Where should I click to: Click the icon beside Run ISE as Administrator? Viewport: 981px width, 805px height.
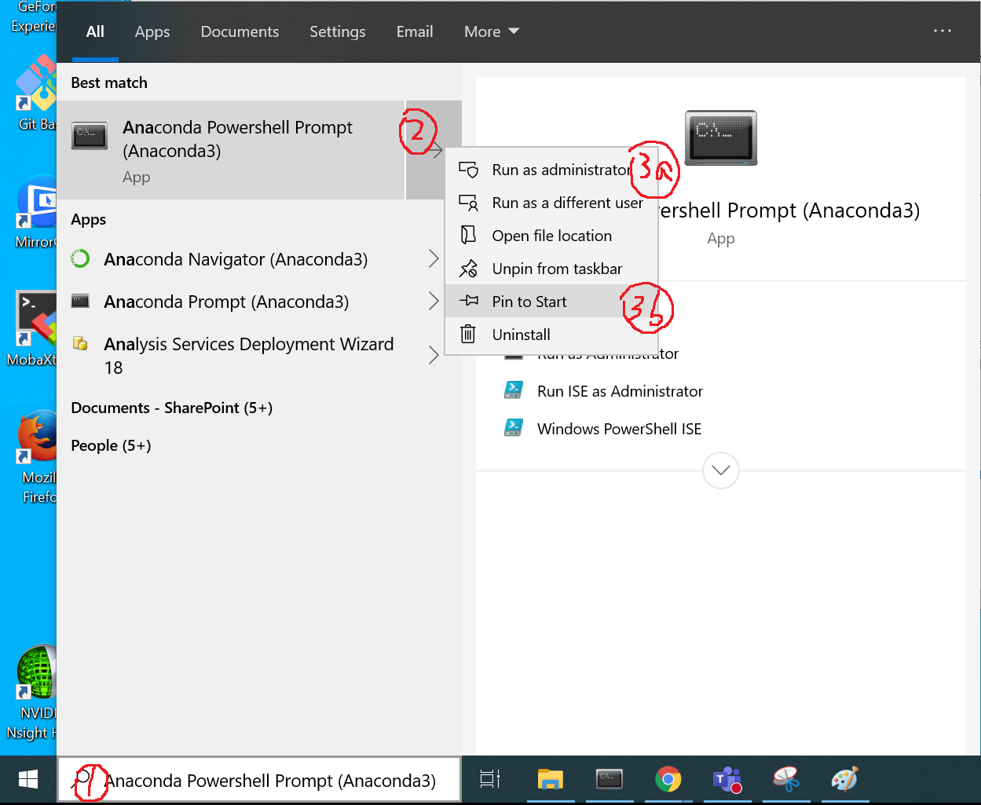tap(514, 390)
